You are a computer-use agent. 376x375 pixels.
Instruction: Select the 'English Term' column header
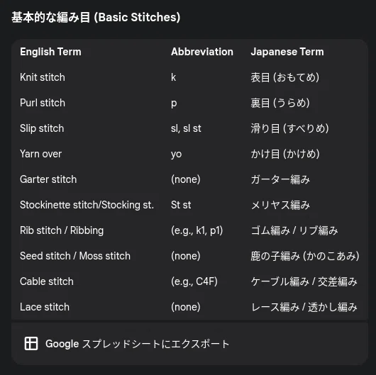pyautogui.click(x=50, y=52)
